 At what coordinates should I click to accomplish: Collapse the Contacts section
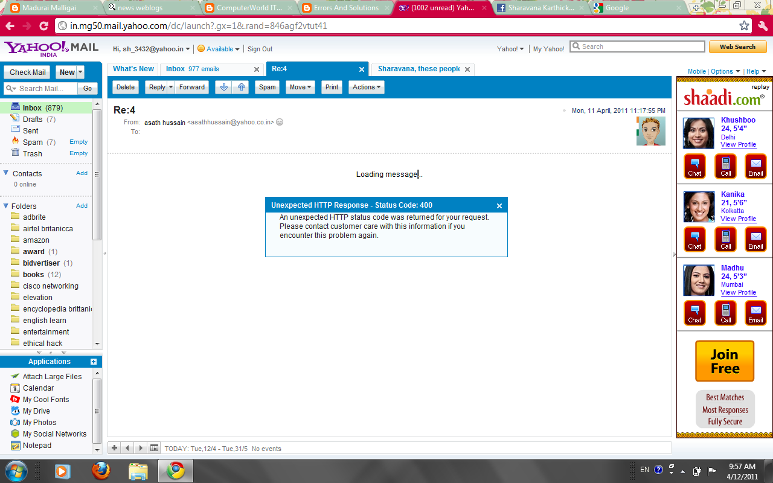point(6,173)
